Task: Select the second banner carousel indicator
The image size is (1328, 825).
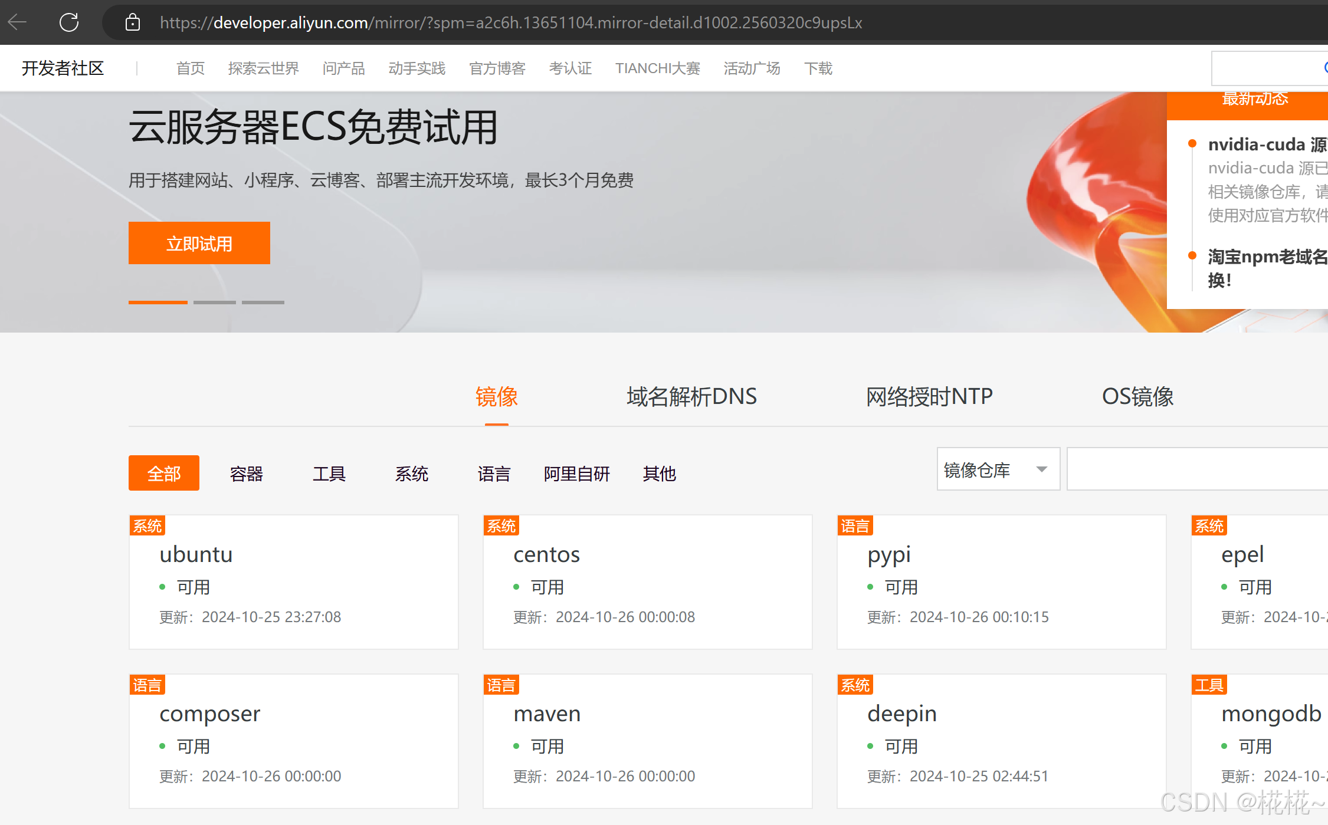Action: click(x=215, y=303)
